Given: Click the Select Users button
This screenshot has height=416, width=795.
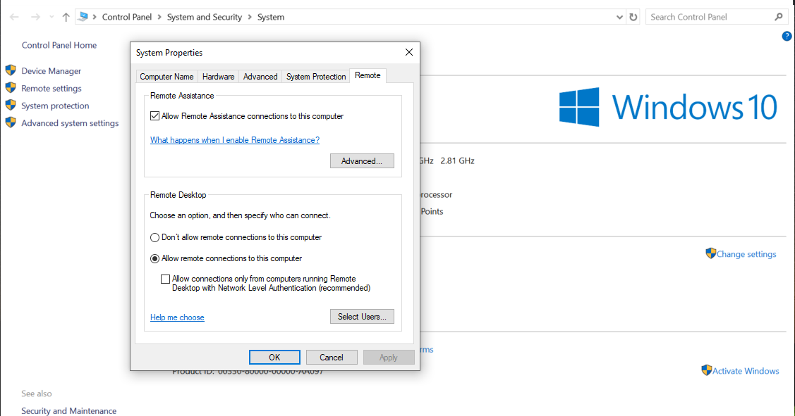Looking at the screenshot, I should [362, 316].
